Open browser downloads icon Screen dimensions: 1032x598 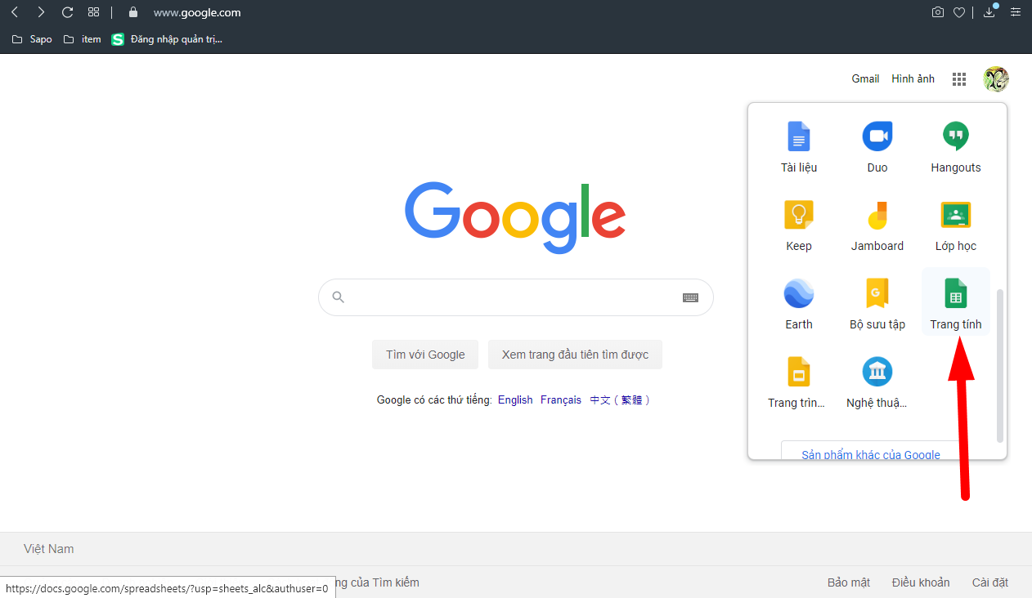click(x=990, y=11)
